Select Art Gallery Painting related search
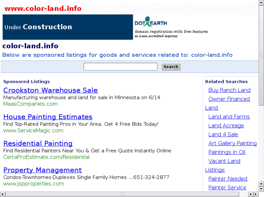264x197 pixels. click(x=232, y=143)
